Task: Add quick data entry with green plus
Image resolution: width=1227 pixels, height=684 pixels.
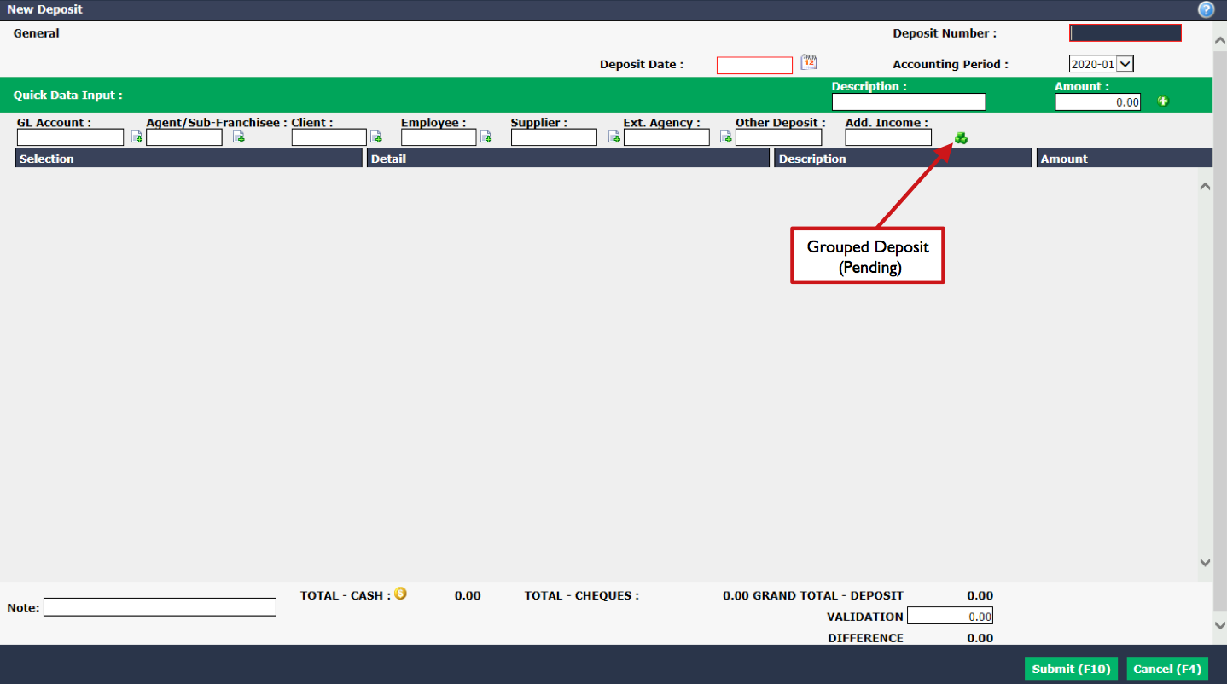Action: click(1163, 101)
